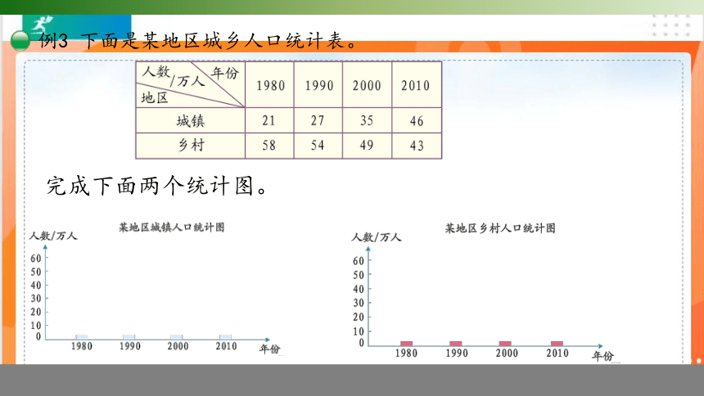Viewport: 704px width, 396px height.
Task: Click cell value 35 in 城镇 row
Action: coord(367,121)
